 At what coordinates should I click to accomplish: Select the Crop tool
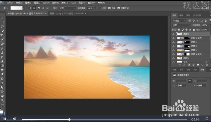click(2, 35)
